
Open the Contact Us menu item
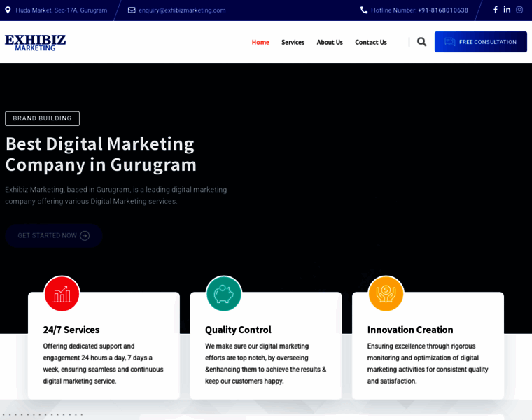[x=371, y=43]
